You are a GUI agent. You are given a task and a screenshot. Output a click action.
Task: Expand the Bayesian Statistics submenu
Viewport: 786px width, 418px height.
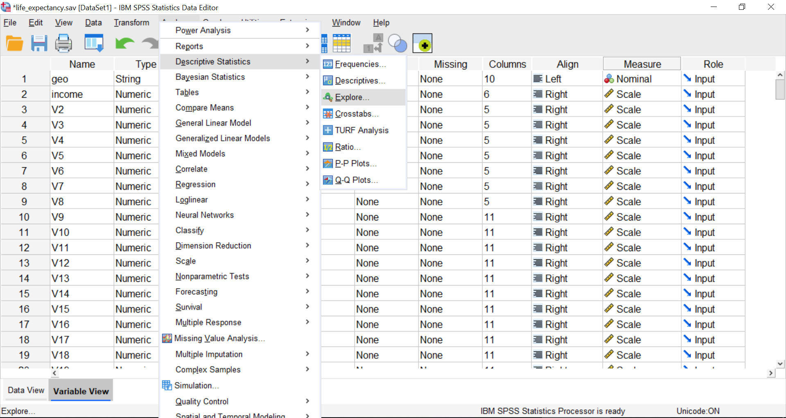[x=239, y=77]
